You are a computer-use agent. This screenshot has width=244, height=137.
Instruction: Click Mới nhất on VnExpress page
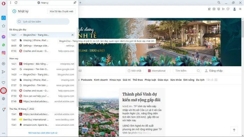coord(135,71)
